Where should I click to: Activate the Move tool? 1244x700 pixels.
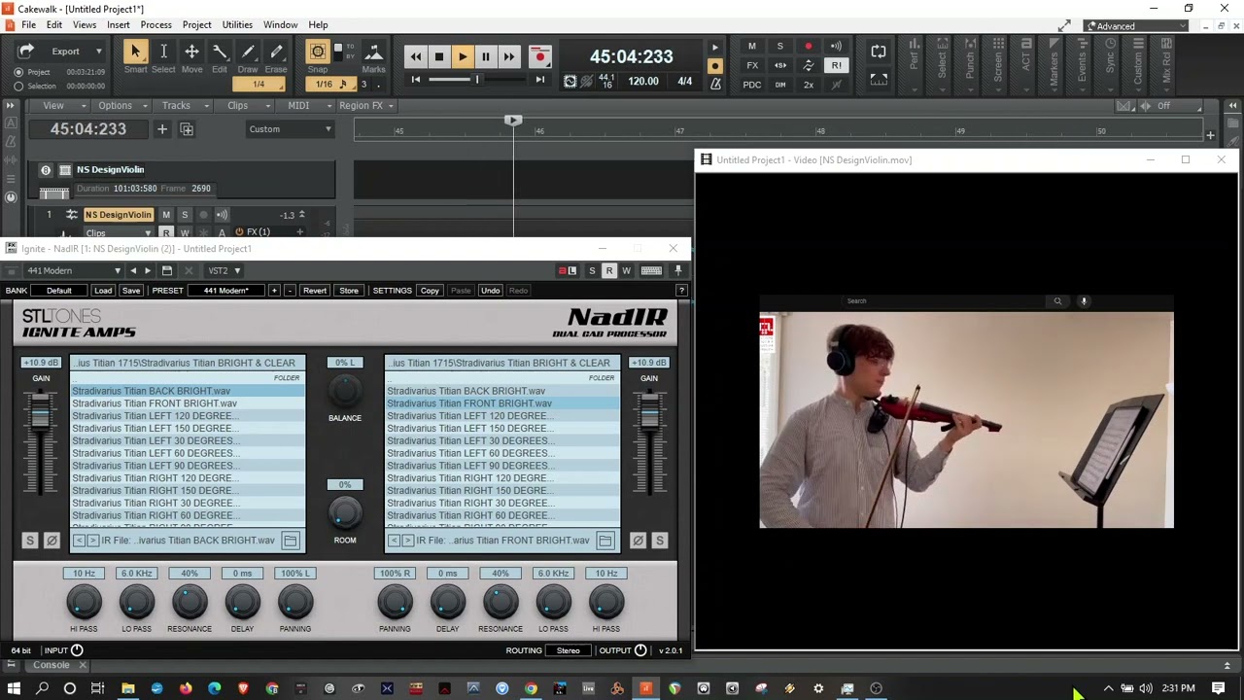coord(191,53)
